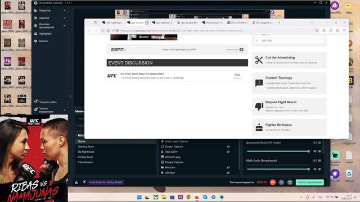Select the Text (GDI+) source icon
Viewport: 360px width, 202px height.
(x=162, y=152)
